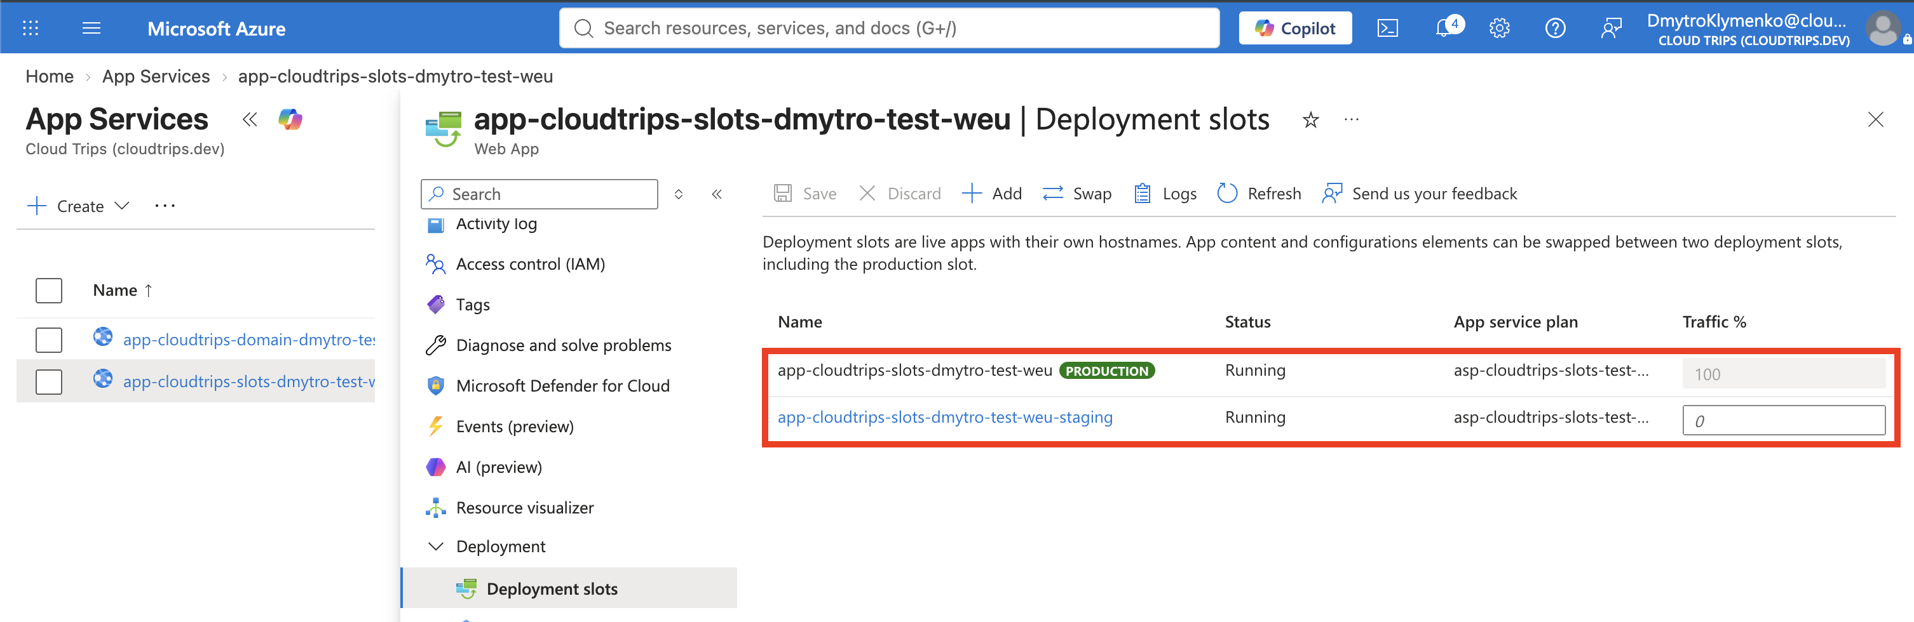Refresh the deployment slots list
Viewport: 1914px width, 622px height.
tap(1259, 194)
